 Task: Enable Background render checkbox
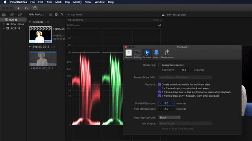click(159, 65)
